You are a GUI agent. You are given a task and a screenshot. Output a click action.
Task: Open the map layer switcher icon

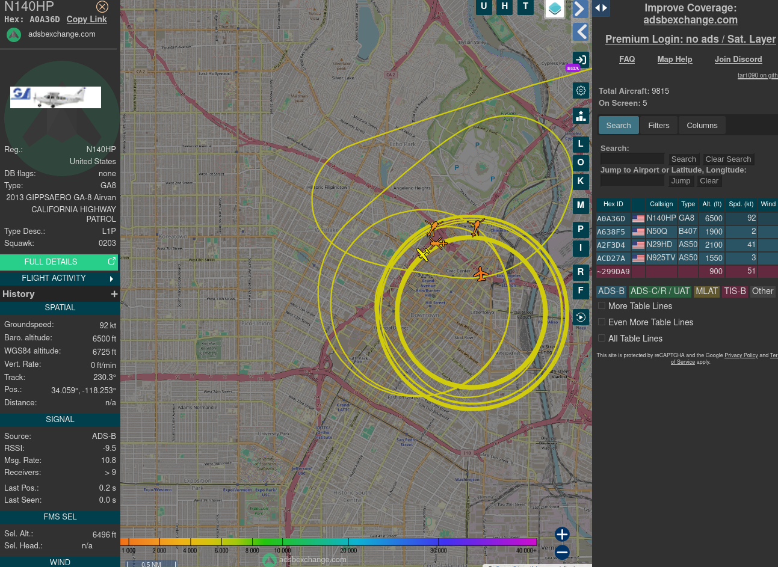[555, 9]
